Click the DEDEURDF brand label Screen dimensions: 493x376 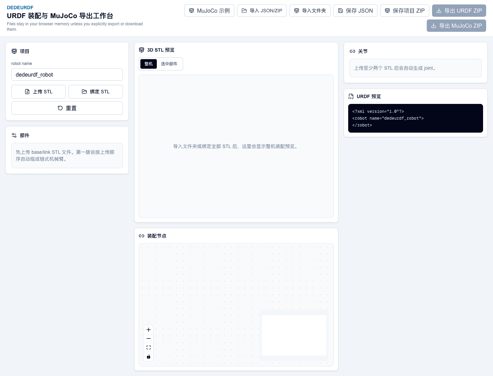click(x=20, y=8)
